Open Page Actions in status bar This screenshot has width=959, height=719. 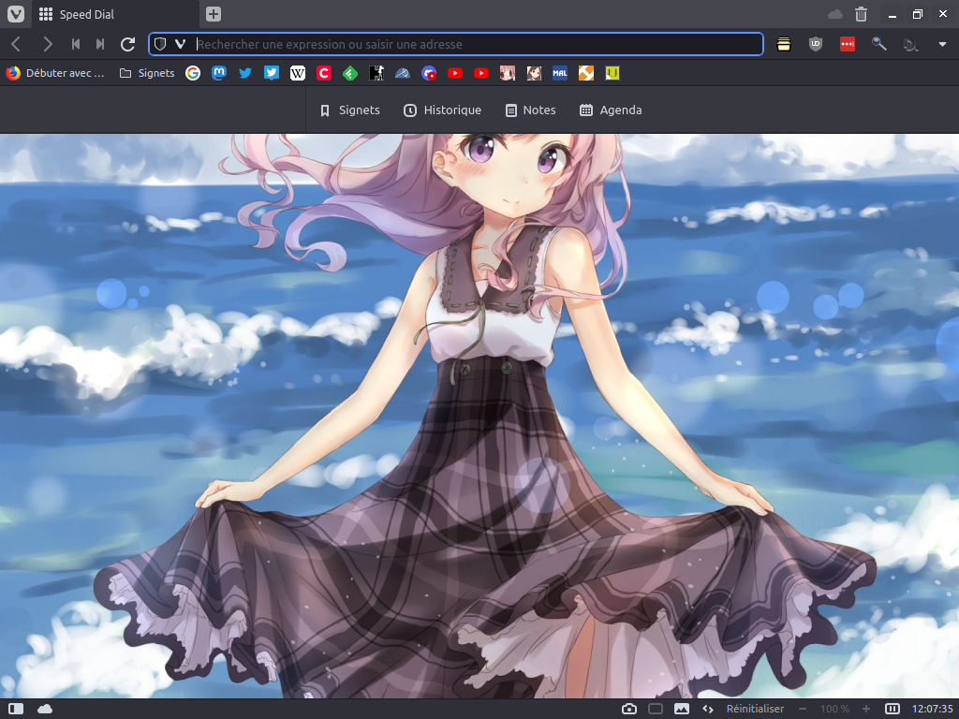[708, 709]
